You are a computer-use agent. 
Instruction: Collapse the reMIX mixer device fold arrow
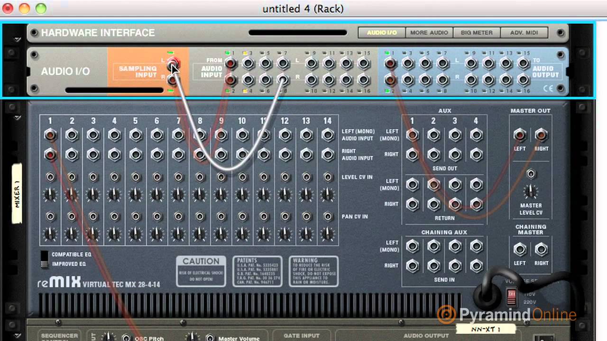click(18, 117)
